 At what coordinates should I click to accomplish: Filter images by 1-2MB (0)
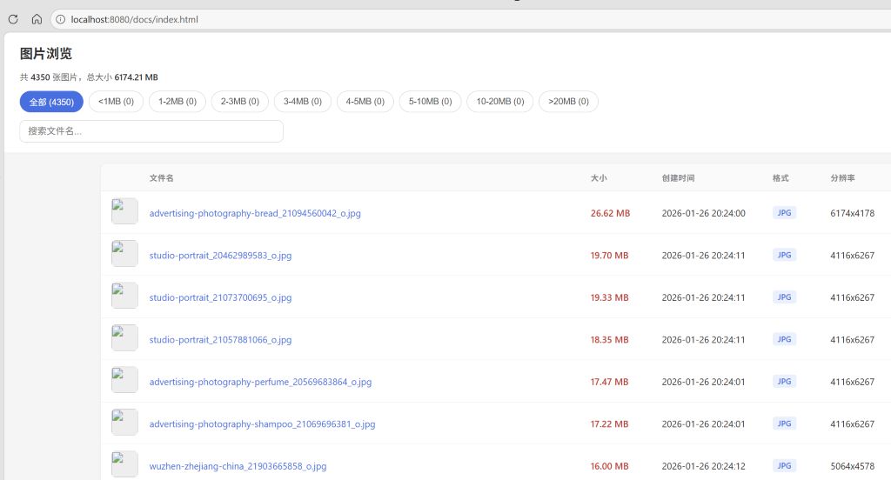click(178, 102)
